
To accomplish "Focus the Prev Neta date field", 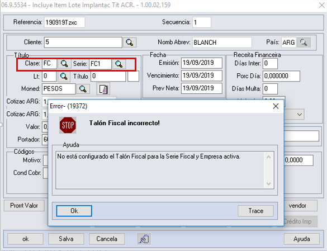I will (202, 88).
